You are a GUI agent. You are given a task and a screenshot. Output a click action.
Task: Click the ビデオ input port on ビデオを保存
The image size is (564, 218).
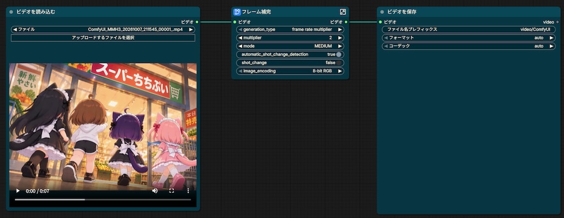point(380,22)
